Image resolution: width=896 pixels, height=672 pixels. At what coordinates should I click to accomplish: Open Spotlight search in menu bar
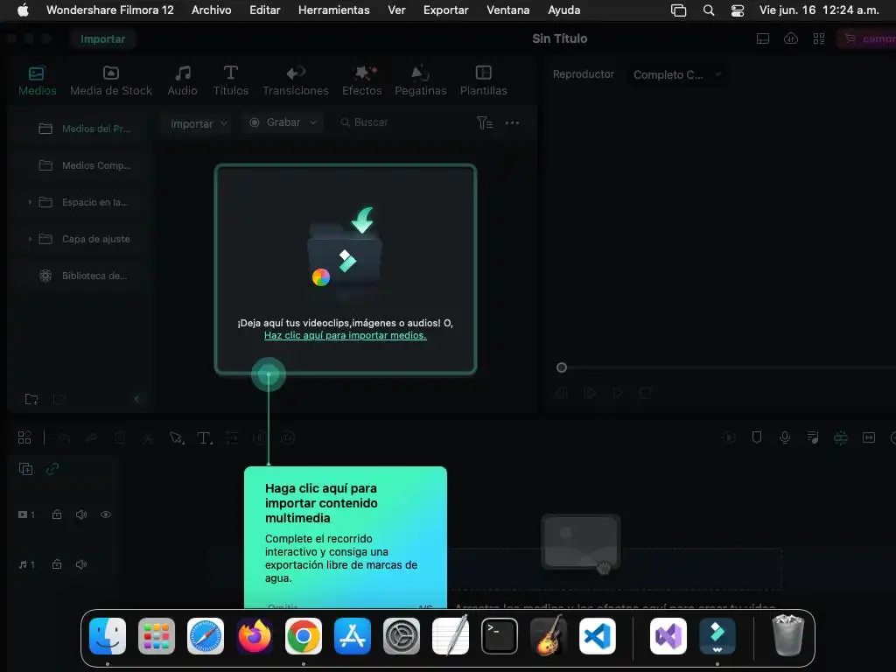[x=709, y=10]
